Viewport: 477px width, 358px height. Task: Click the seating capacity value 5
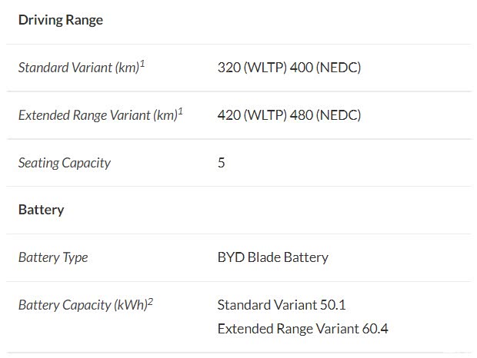click(222, 163)
